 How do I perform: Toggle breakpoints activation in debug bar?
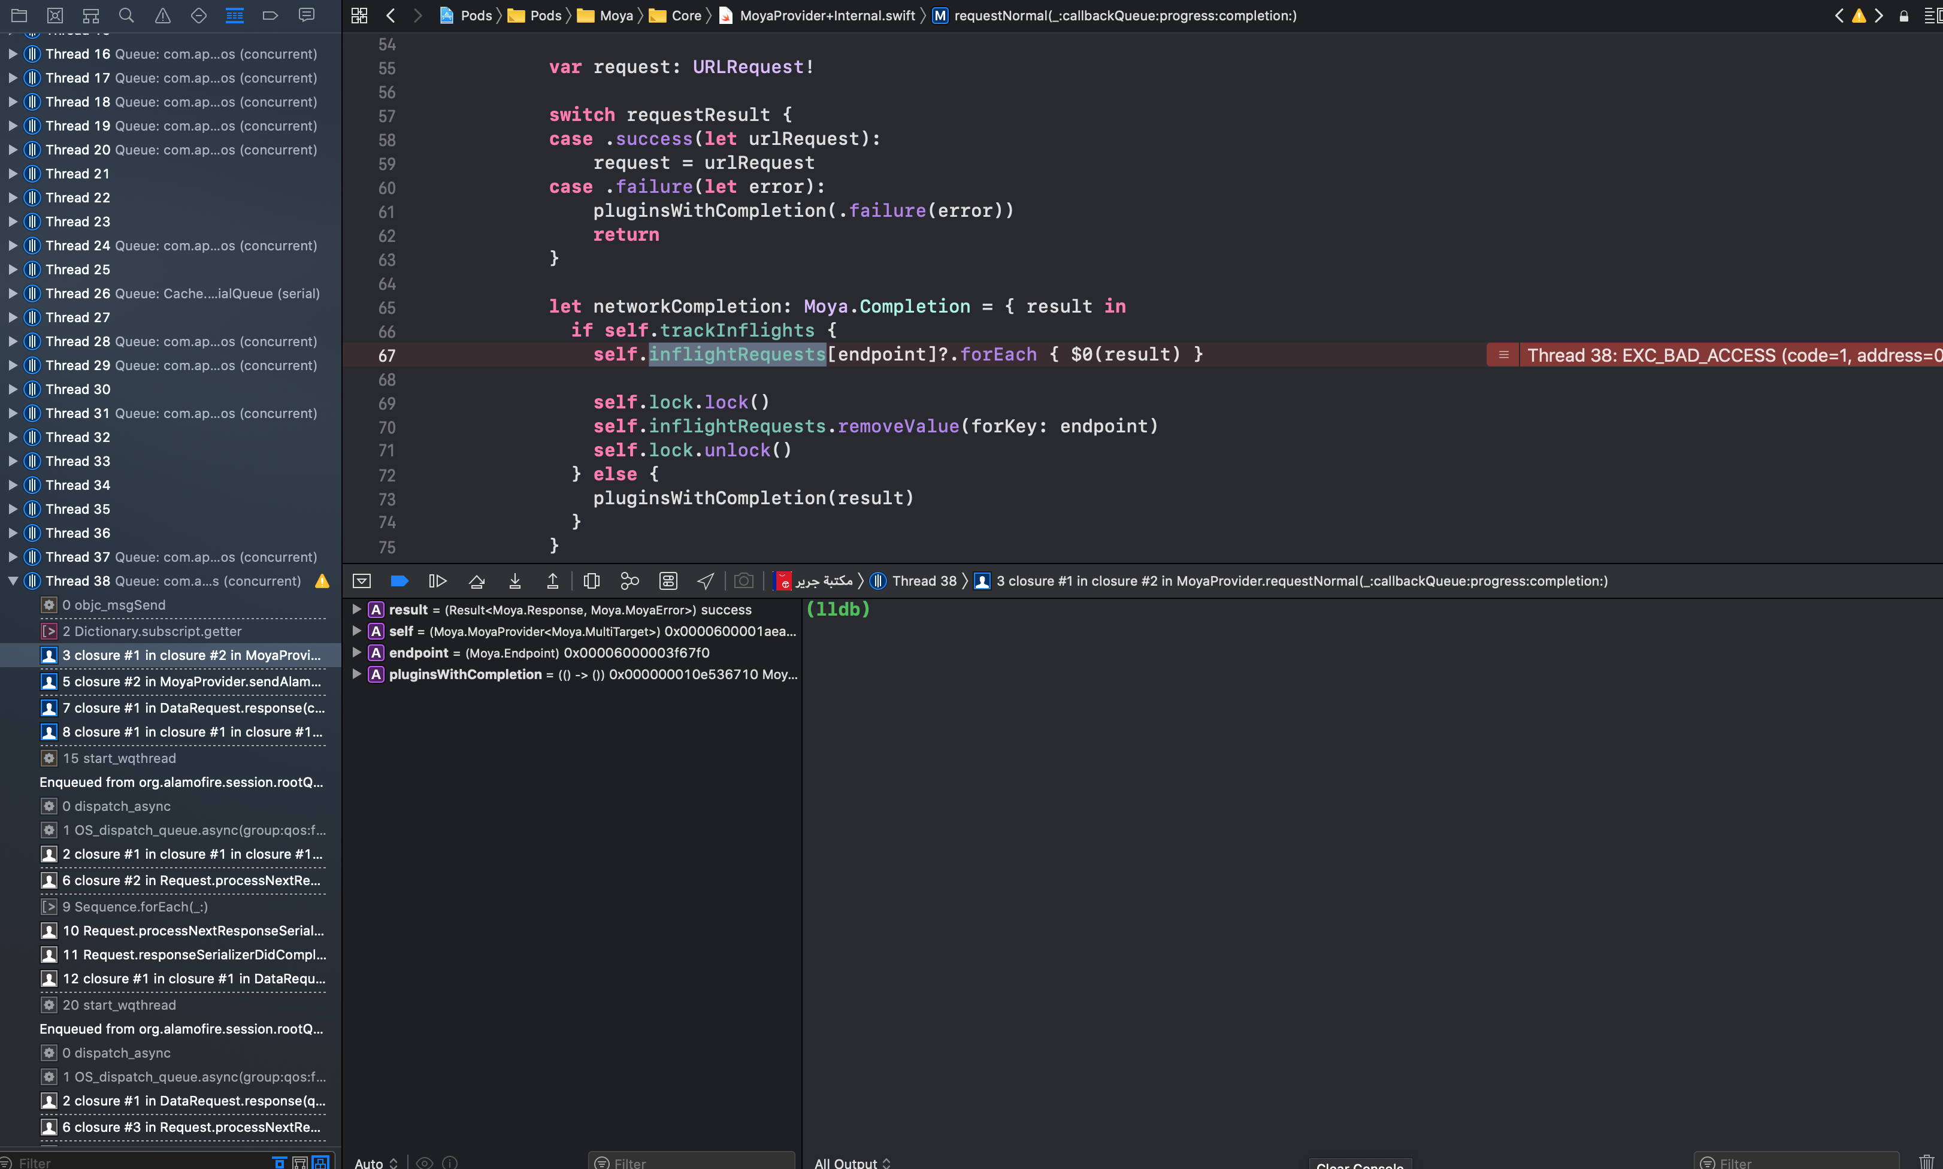(400, 582)
